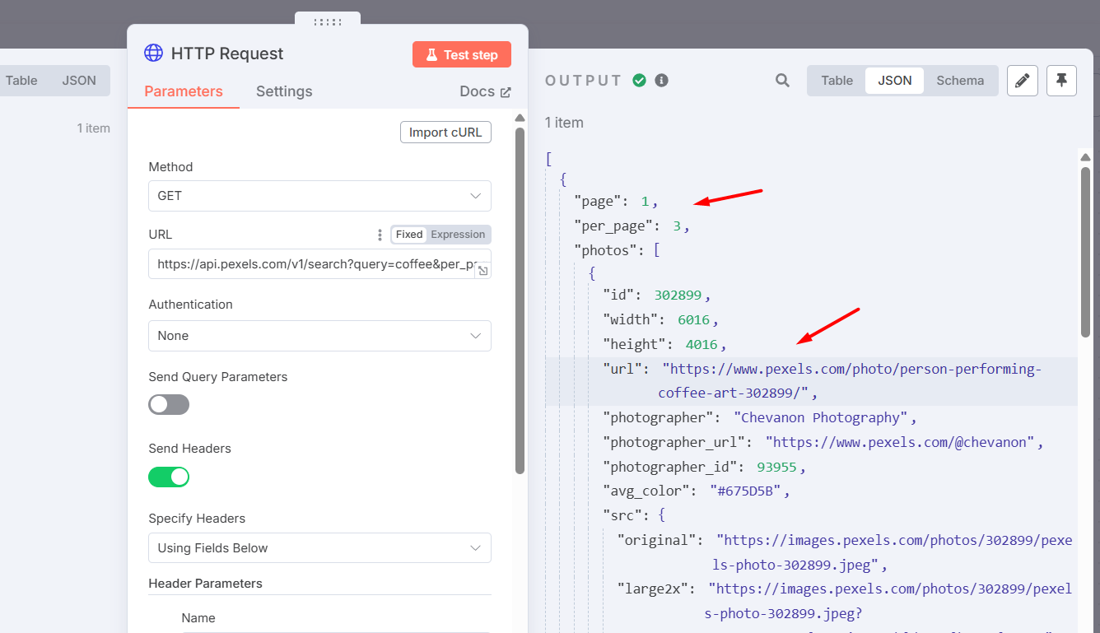Click the globe icon beside HTTP Request
This screenshot has width=1100, height=633.
pos(153,54)
